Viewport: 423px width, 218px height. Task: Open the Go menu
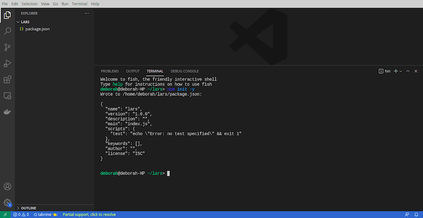point(55,4)
